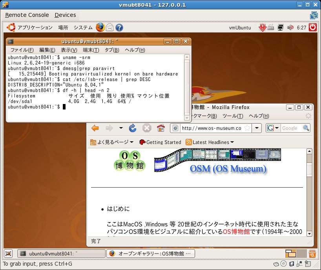
Task: Click the はじめに heading text
Action: coord(118,209)
